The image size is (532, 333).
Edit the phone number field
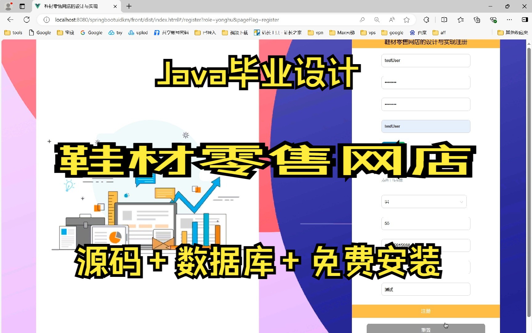click(426, 245)
